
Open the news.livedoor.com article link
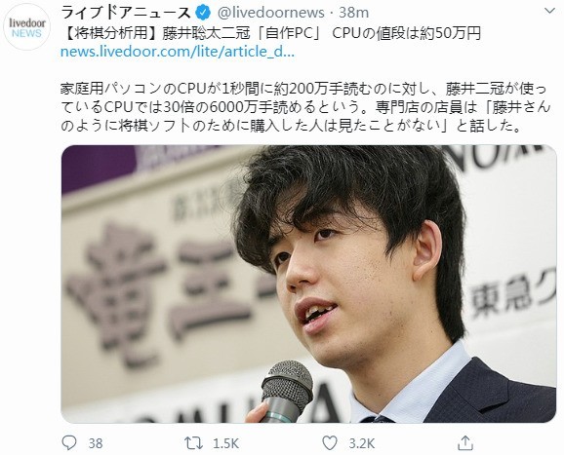178,52
